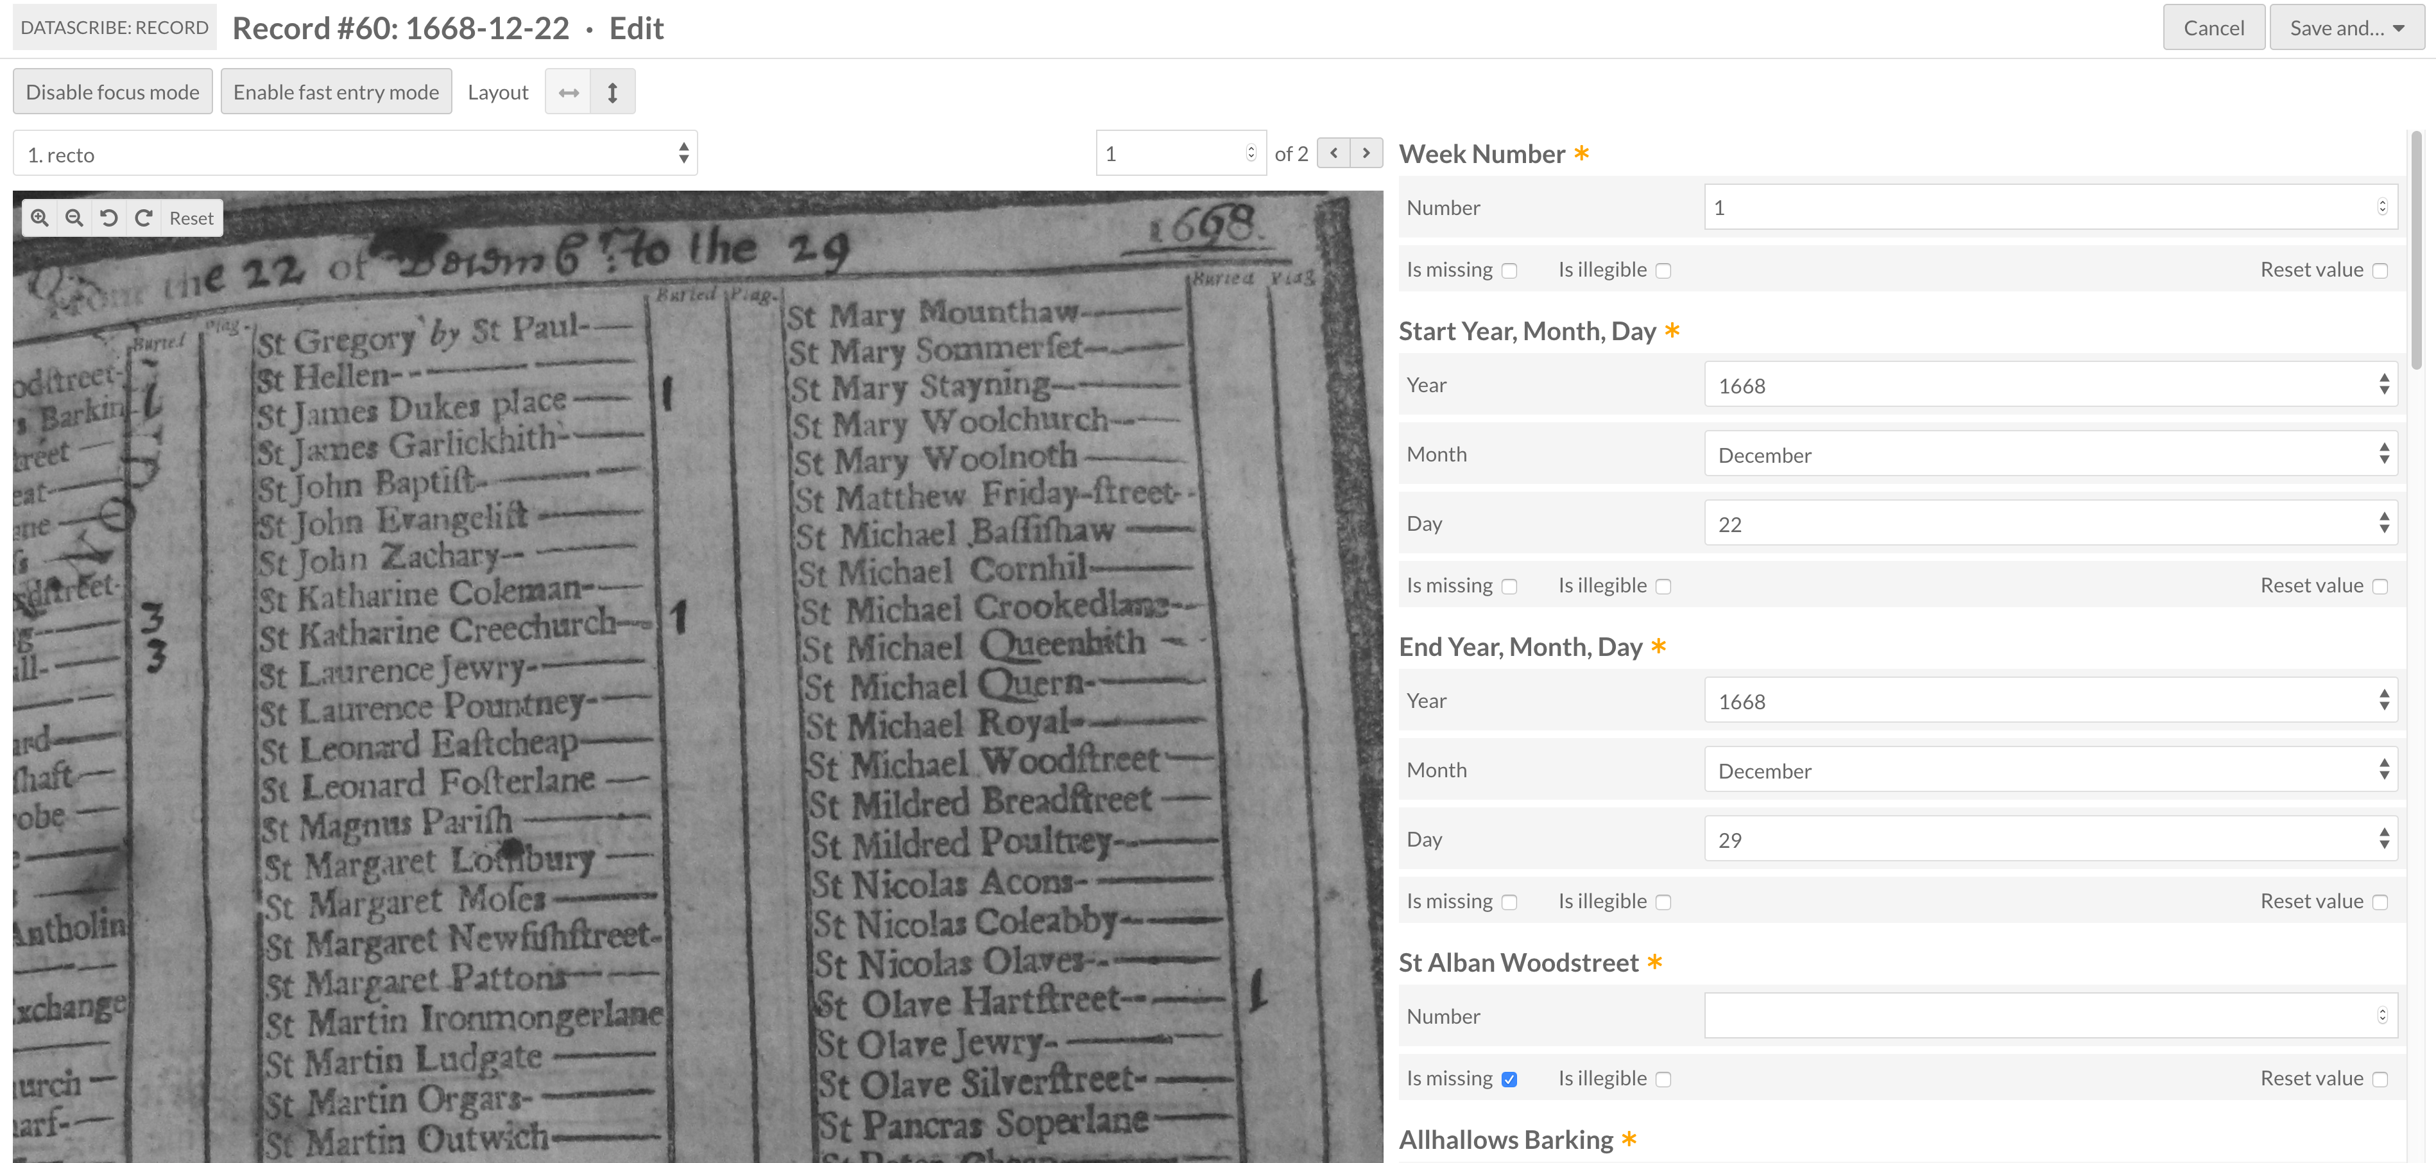Viewport: 2436px width, 1163px height.
Task: Open the Start Month dropdown showing December
Action: (x=2049, y=455)
